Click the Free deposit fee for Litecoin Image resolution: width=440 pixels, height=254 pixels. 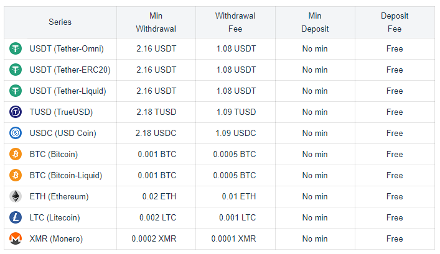395,218
